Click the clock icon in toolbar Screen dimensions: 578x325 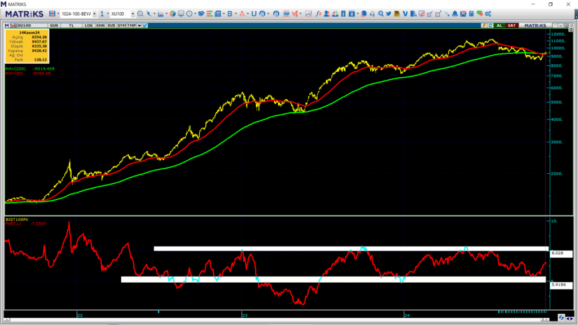189,14
